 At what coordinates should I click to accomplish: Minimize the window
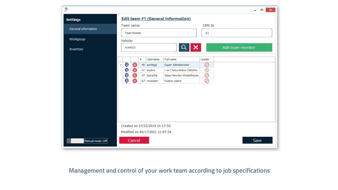coord(255,10)
